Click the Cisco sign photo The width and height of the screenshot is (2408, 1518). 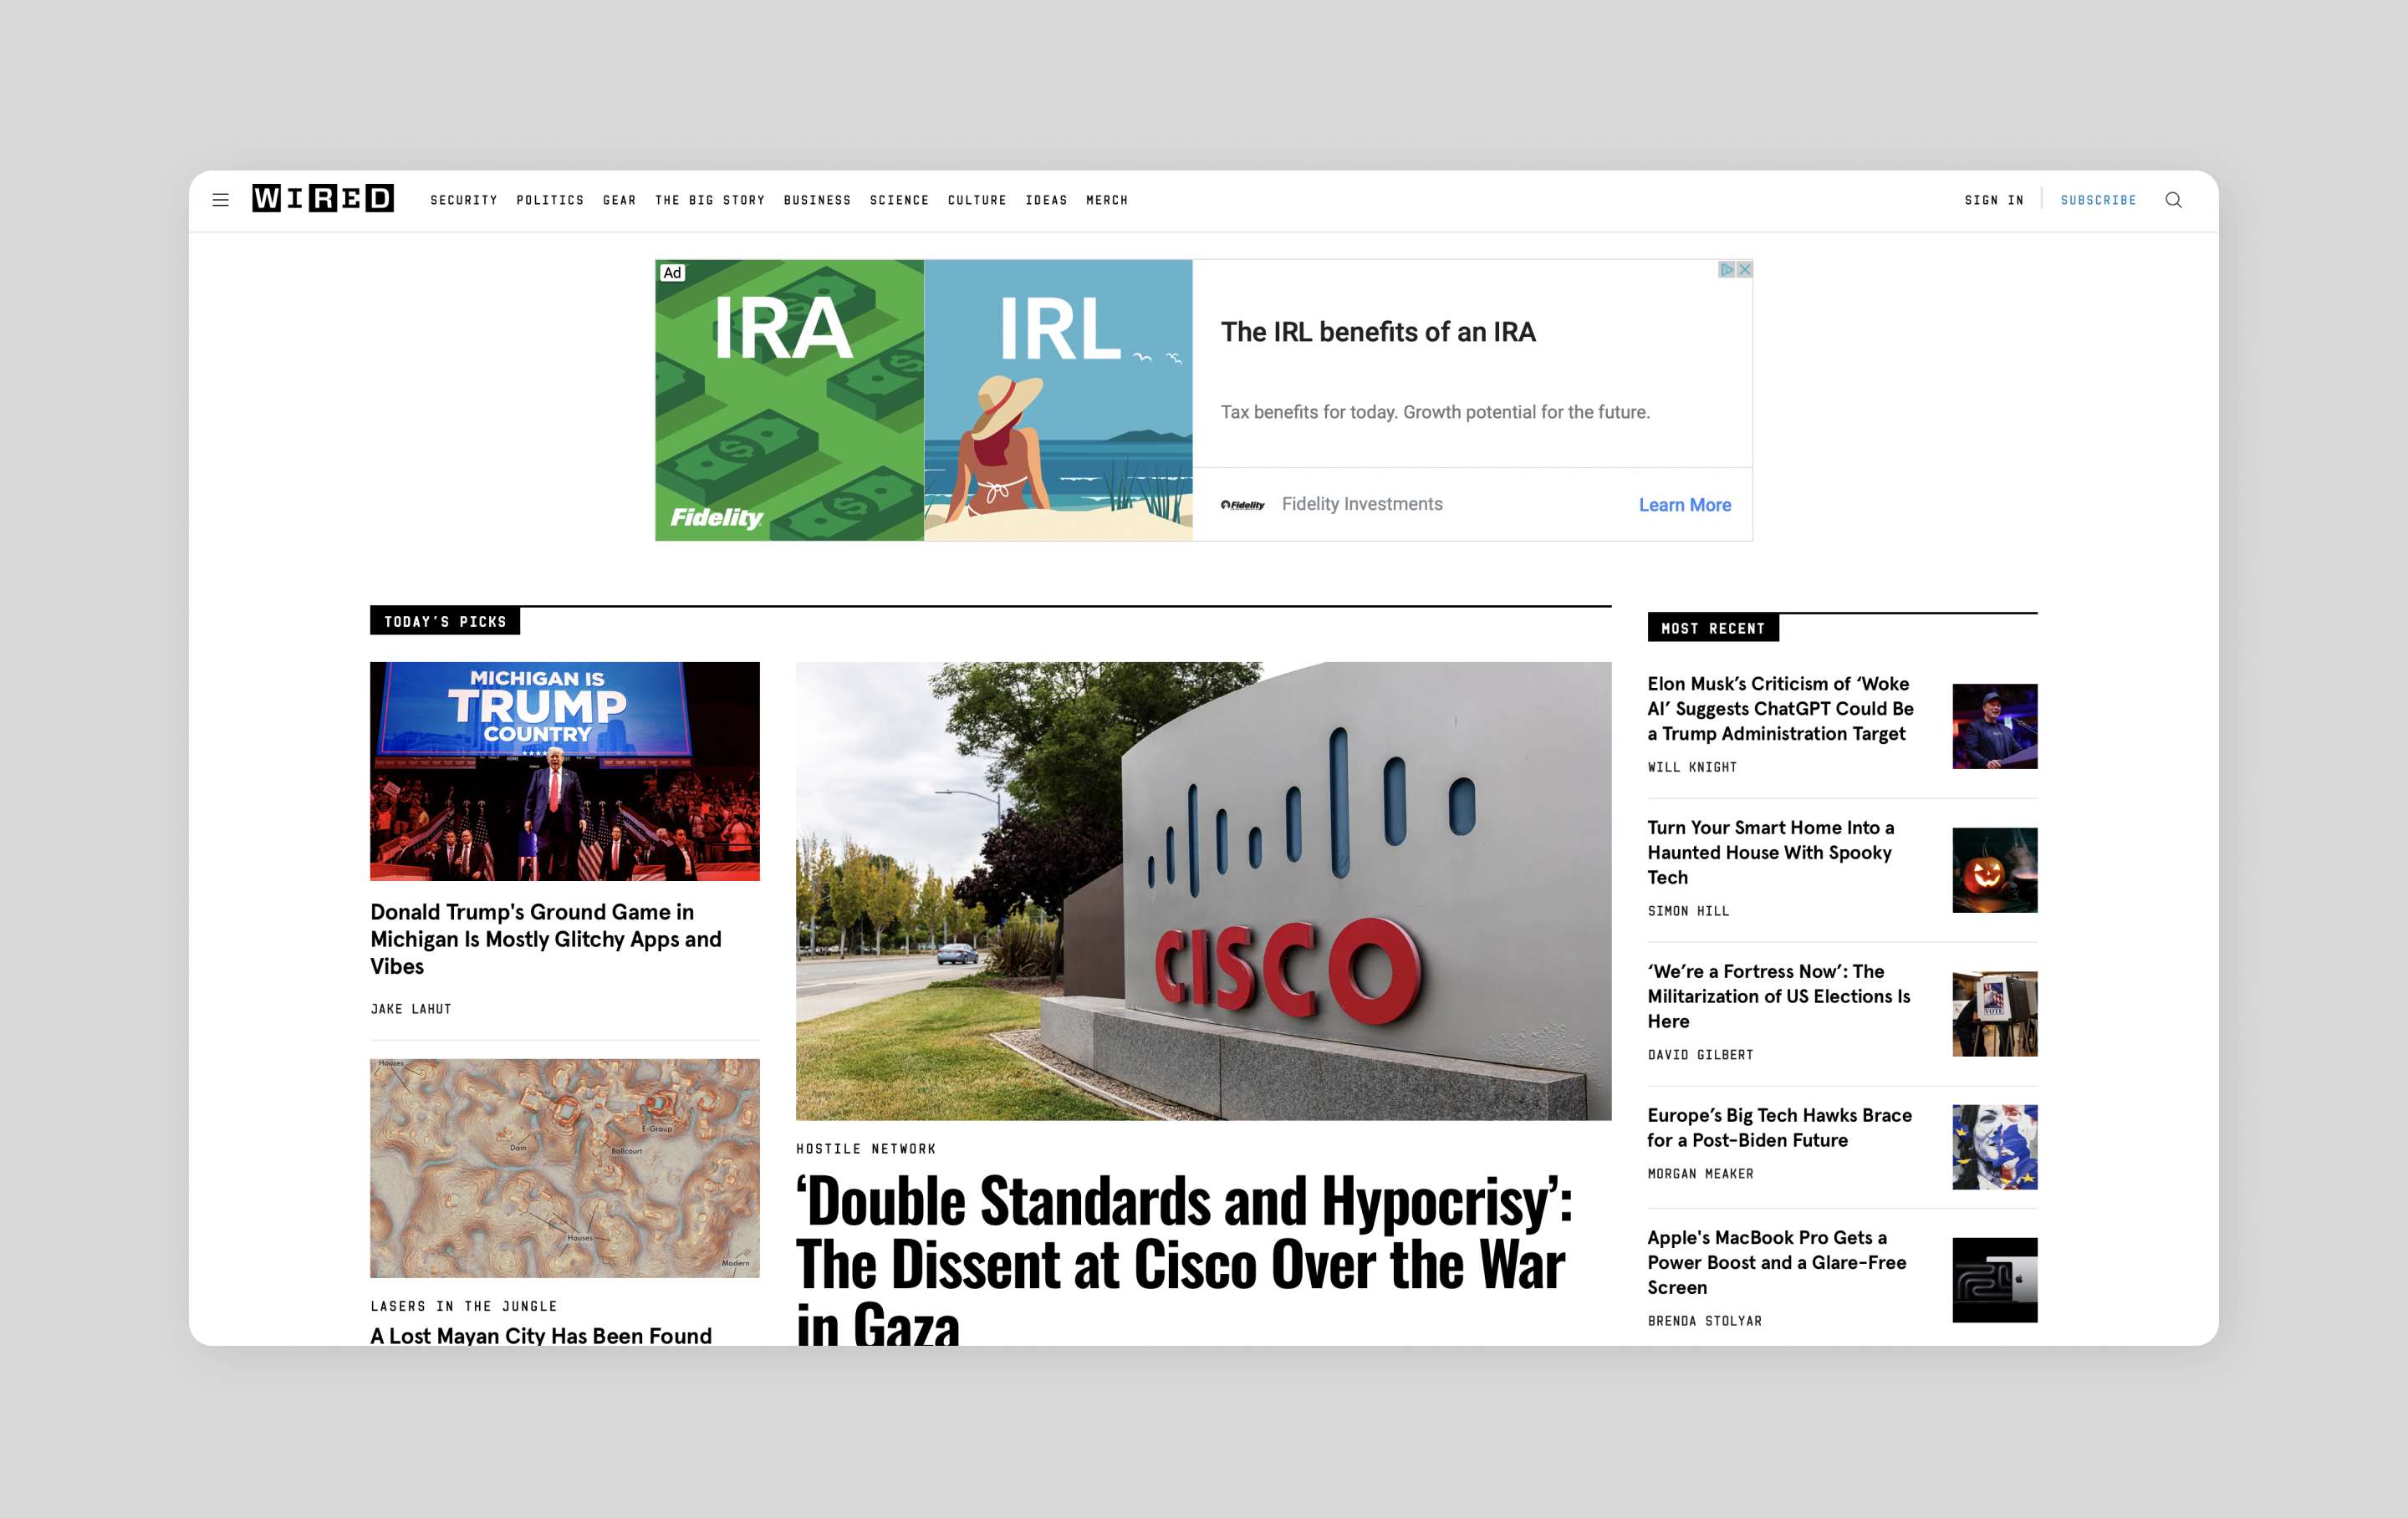tap(1203, 891)
